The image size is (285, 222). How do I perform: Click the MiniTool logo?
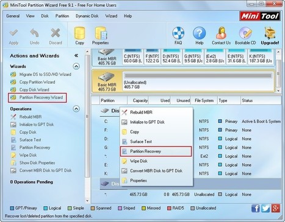pyautogui.click(x=260, y=16)
